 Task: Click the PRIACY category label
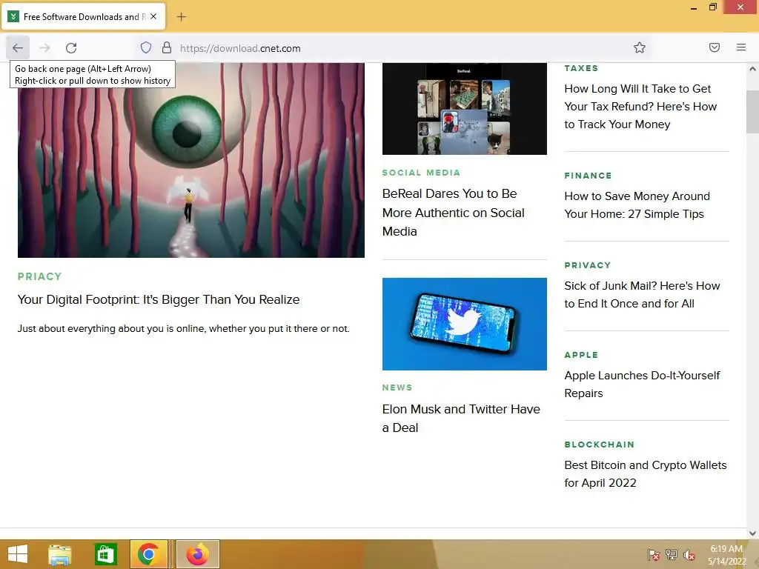[x=40, y=276]
